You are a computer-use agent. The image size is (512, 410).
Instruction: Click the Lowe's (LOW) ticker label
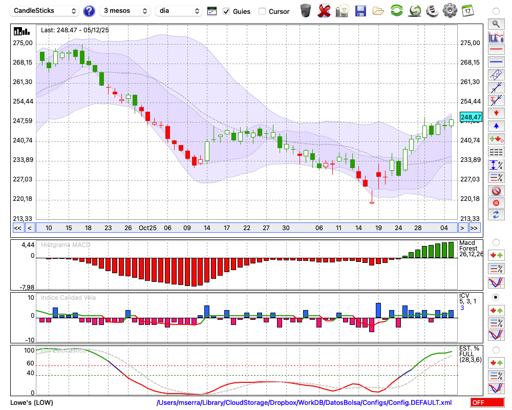pos(32,402)
